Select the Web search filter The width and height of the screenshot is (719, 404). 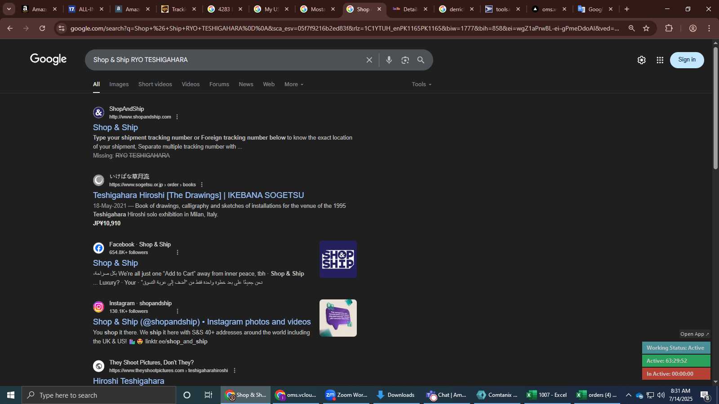269,84
